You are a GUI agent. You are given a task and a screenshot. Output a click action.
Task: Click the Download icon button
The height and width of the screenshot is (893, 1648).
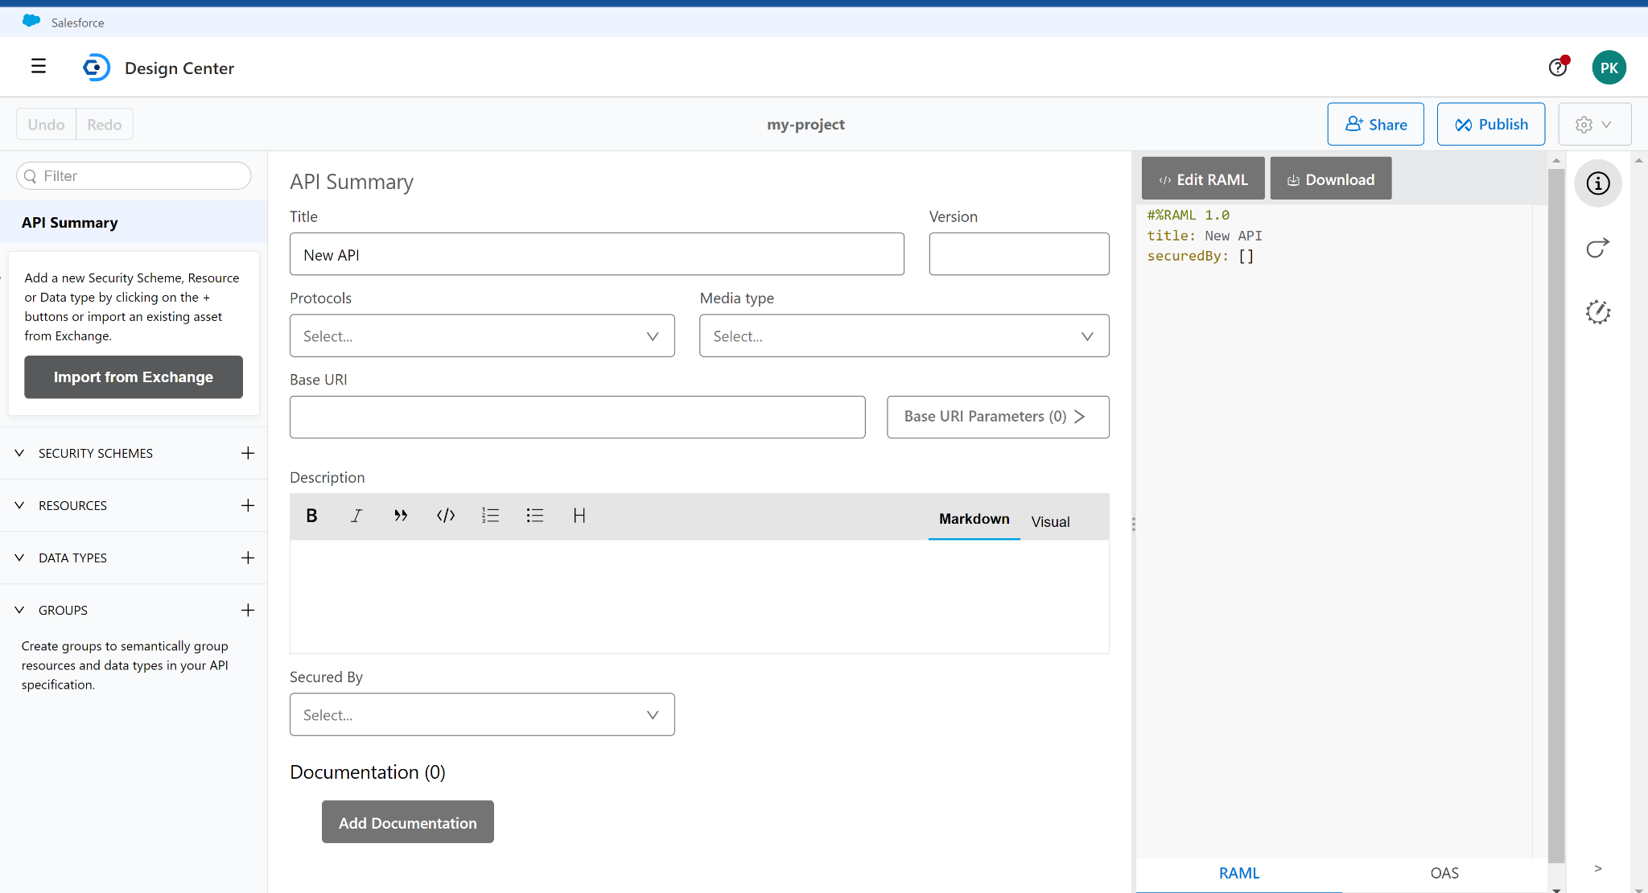coord(1293,179)
